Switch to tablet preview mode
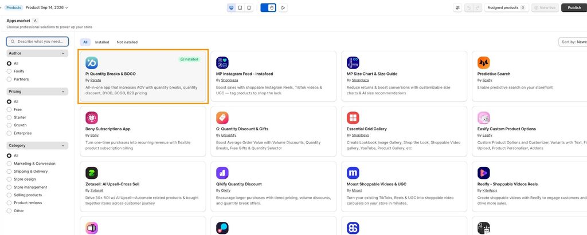Image resolution: width=587 pixels, height=235 pixels. [x=240, y=7]
